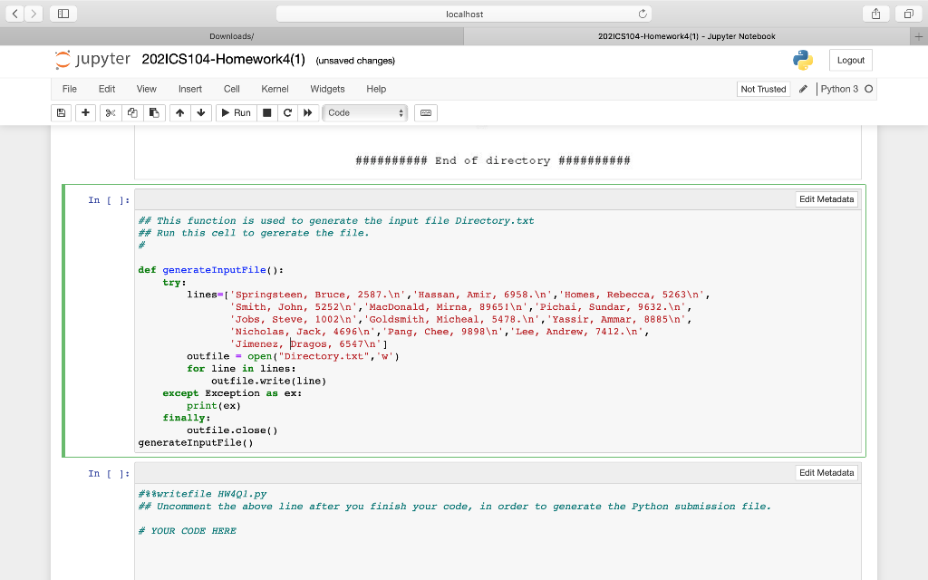The image size is (928, 580).
Task: Open the Insert menu
Action: click(x=190, y=89)
